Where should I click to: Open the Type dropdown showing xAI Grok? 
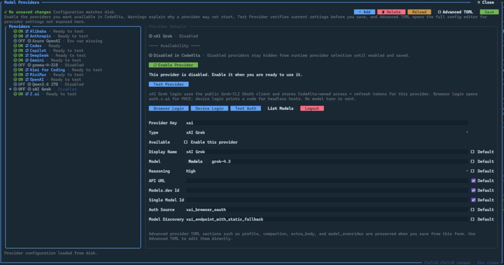[327, 132]
